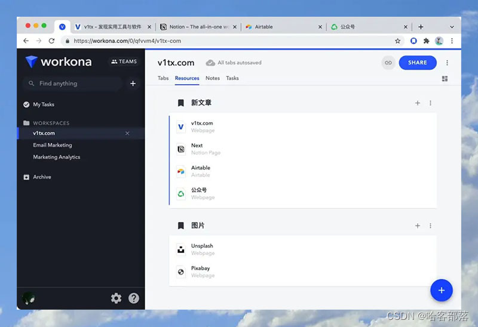Click the browser address bar URL
Screen dimensions: 478x327
(x=127, y=41)
